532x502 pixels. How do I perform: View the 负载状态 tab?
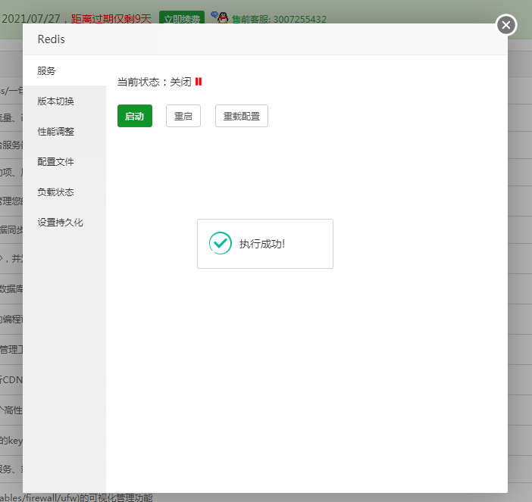click(x=64, y=192)
